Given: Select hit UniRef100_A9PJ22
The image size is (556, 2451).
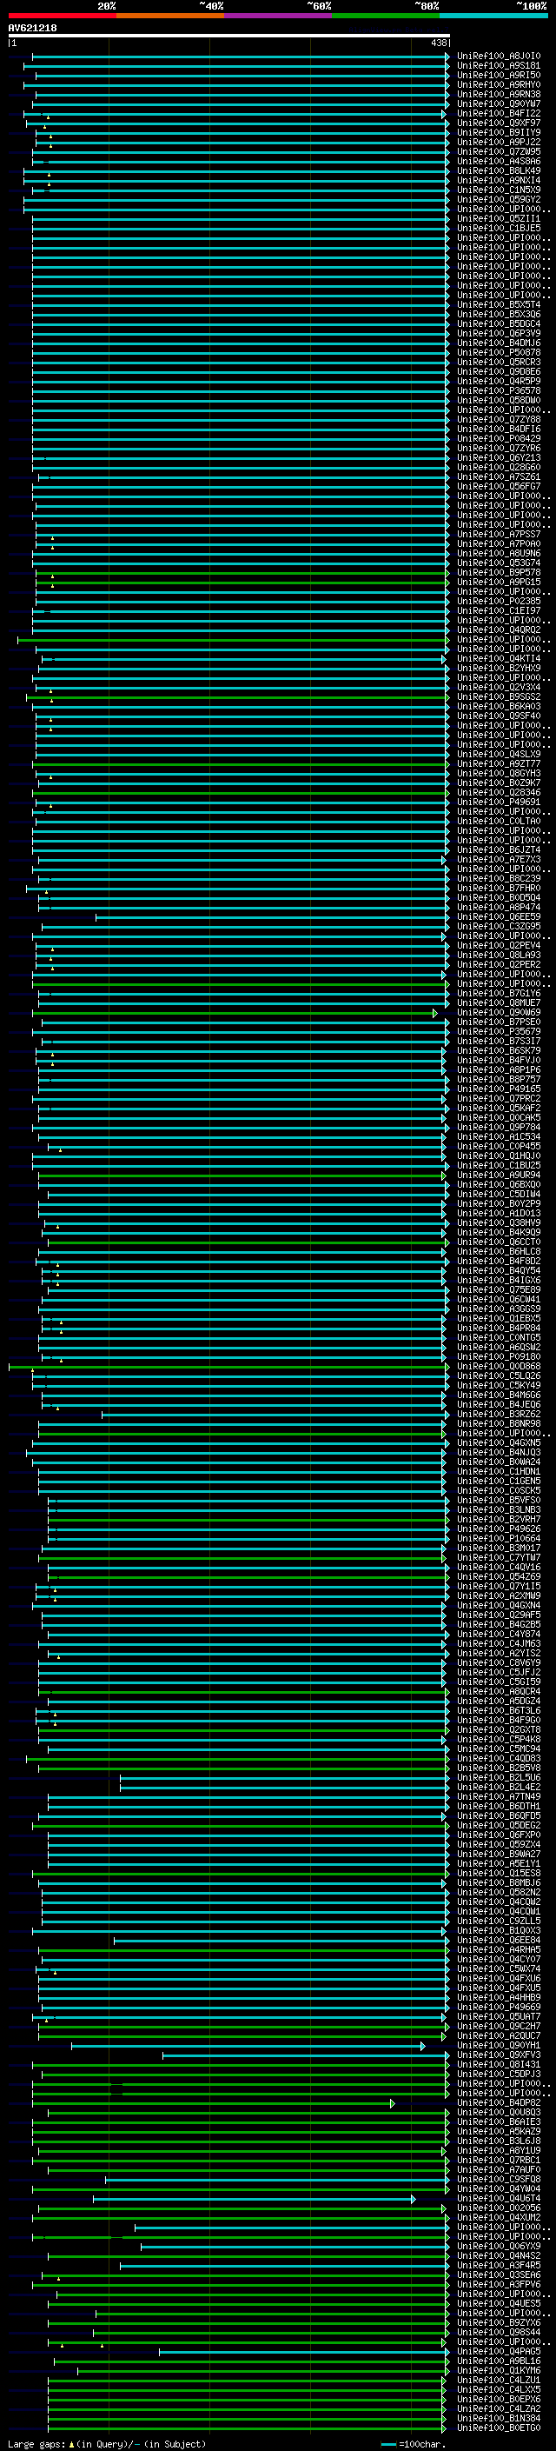Looking at the screenshot, I should coord(498,142).
